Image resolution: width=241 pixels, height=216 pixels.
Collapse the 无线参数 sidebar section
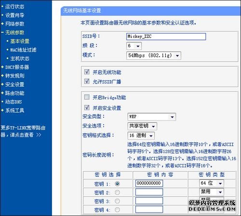point(14,33)
